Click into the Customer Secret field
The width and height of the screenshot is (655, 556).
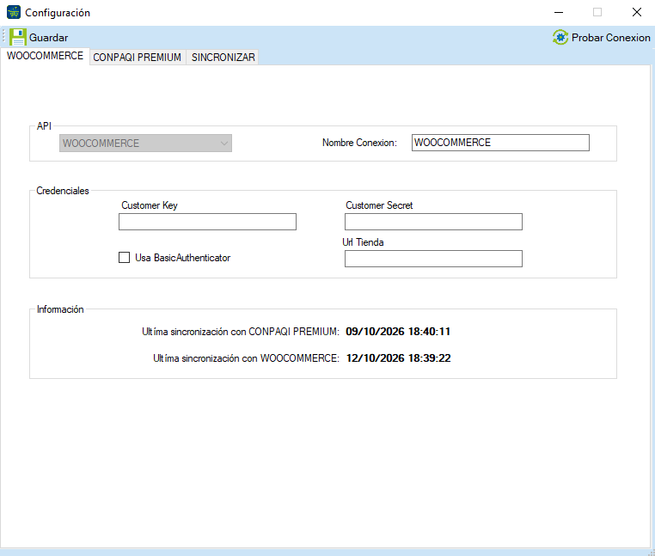433,222
